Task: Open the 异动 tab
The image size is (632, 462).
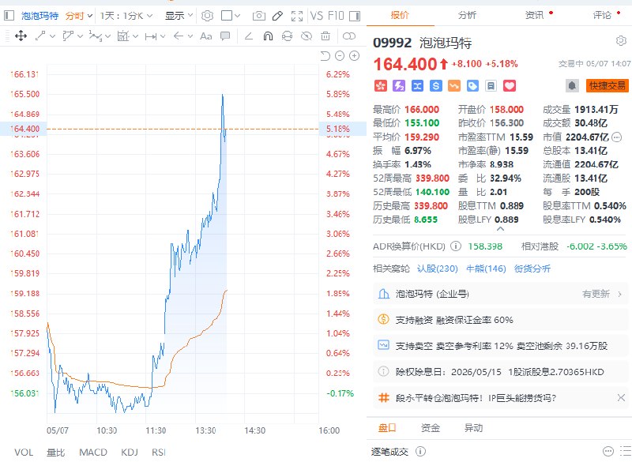Action: point(473,428)
